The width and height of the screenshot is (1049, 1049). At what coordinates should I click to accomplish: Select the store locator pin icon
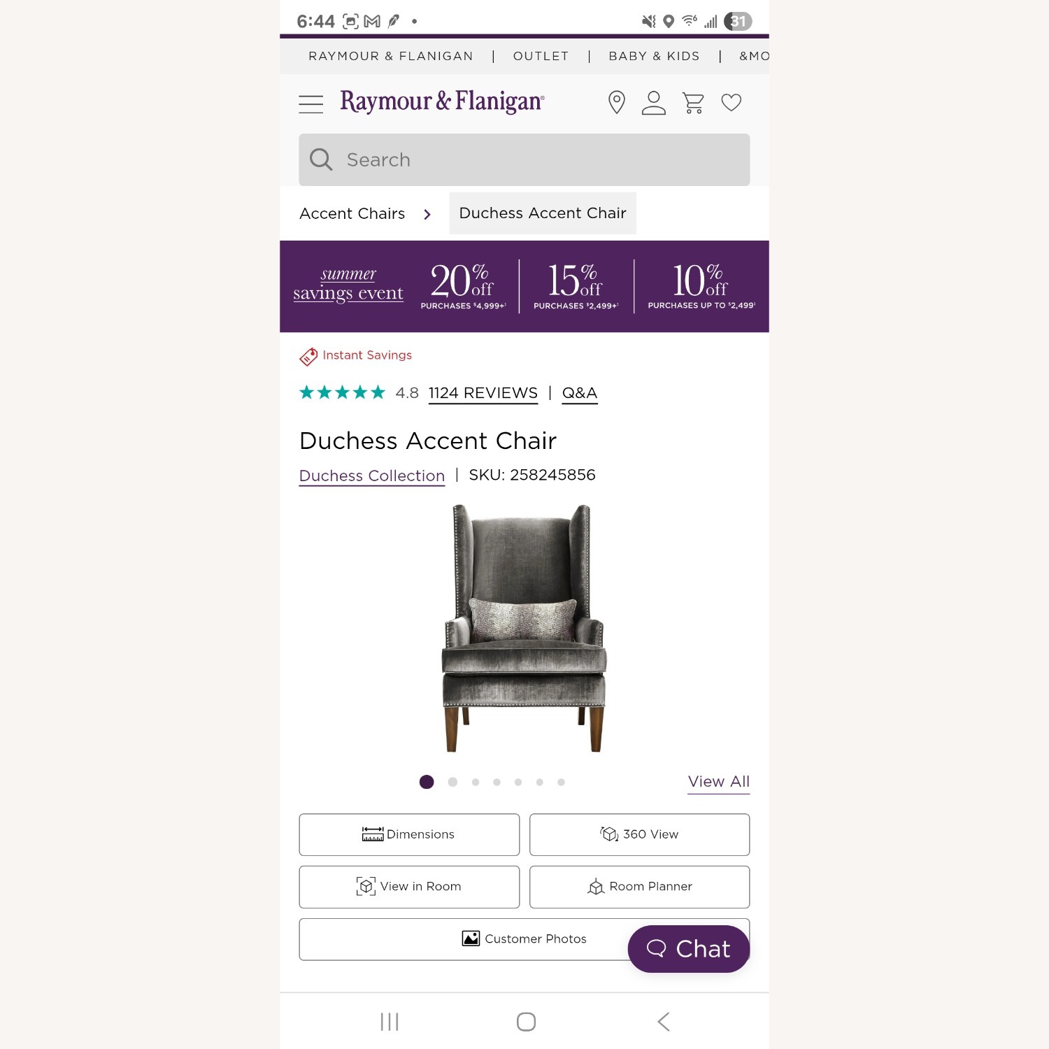click(615, 103)
